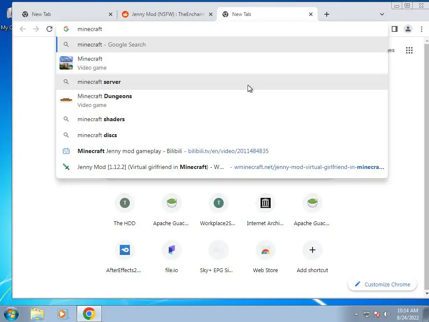Expand the tab search chevron

coord(382,14)
